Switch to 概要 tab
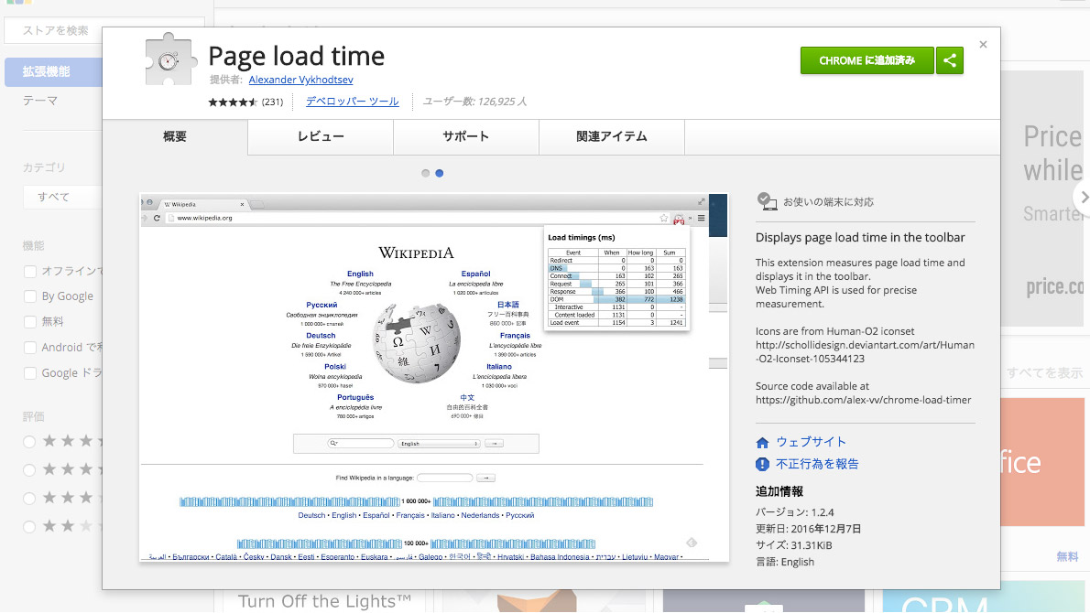Image resolution: width=1090 pixels, height=613 pixels. pos(175,136)
